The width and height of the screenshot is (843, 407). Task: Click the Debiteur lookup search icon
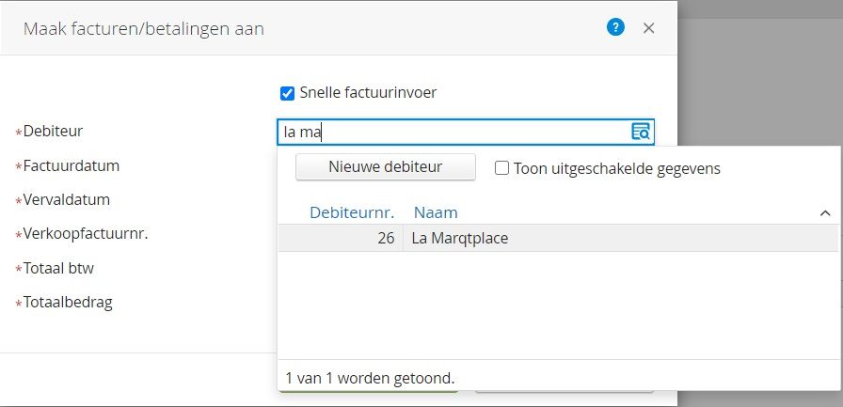click(x=641, y=133)
